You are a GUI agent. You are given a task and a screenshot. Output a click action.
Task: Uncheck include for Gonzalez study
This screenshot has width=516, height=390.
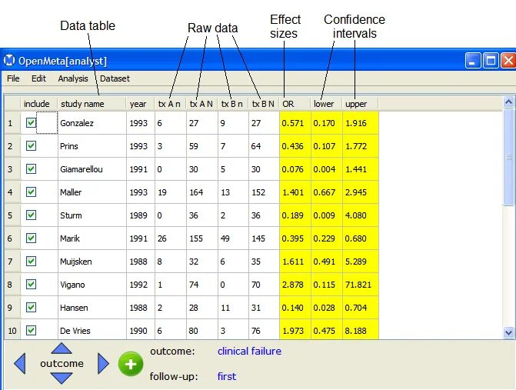[x=31, y=123]
